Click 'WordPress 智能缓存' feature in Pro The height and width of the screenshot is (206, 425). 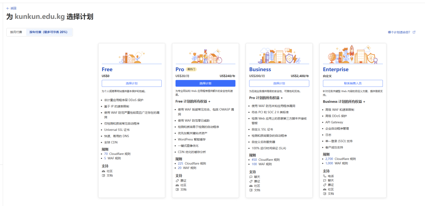pos(192,139)
